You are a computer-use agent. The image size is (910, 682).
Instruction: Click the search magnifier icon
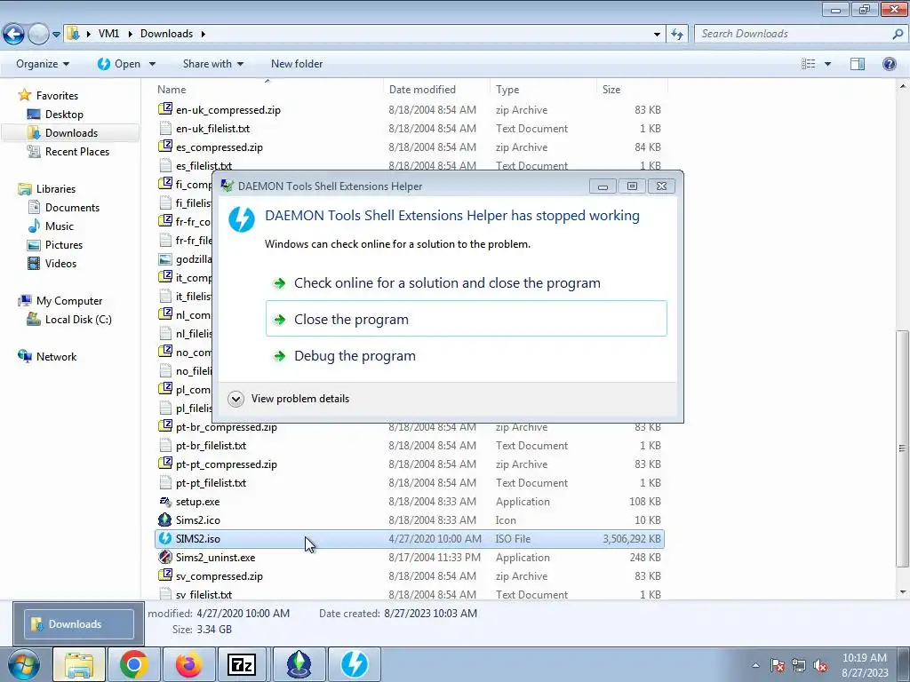tap(898, 34)
